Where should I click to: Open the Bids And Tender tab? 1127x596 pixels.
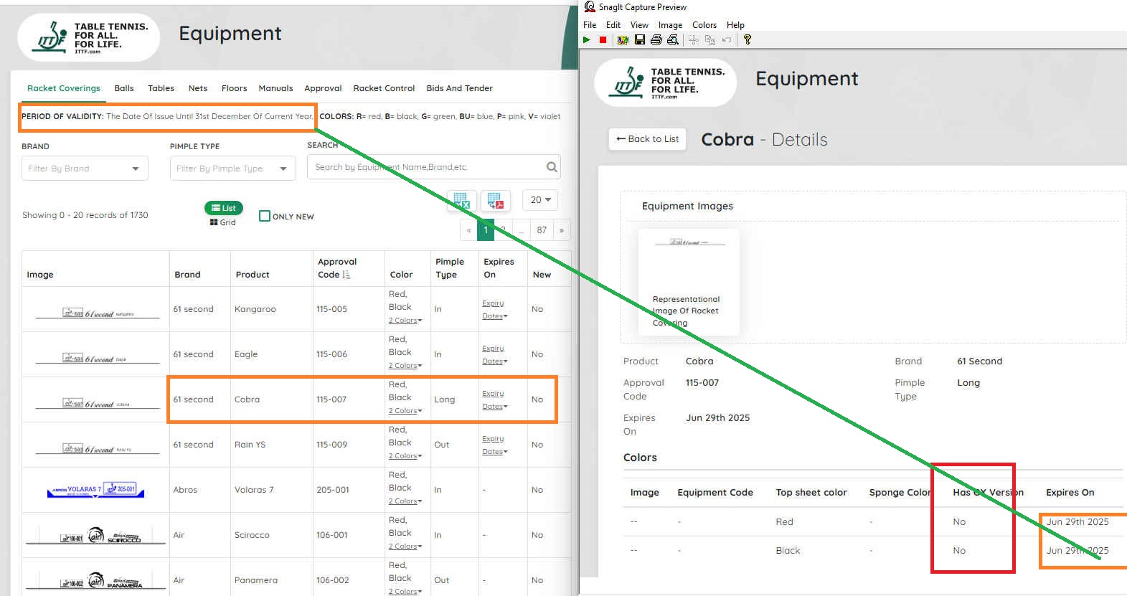pos(459,88)
